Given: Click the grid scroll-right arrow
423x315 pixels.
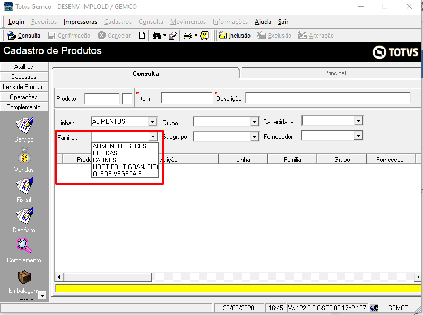Looking at the screenshot, I should tap(418, 277).
